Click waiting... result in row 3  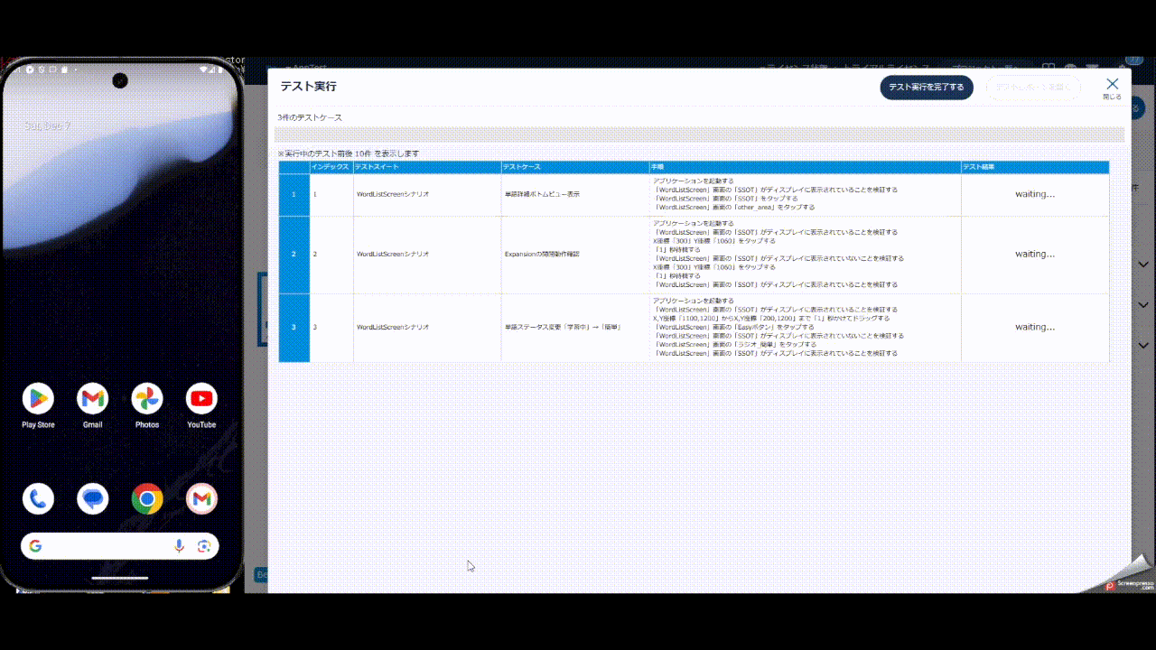point(1034,327)
